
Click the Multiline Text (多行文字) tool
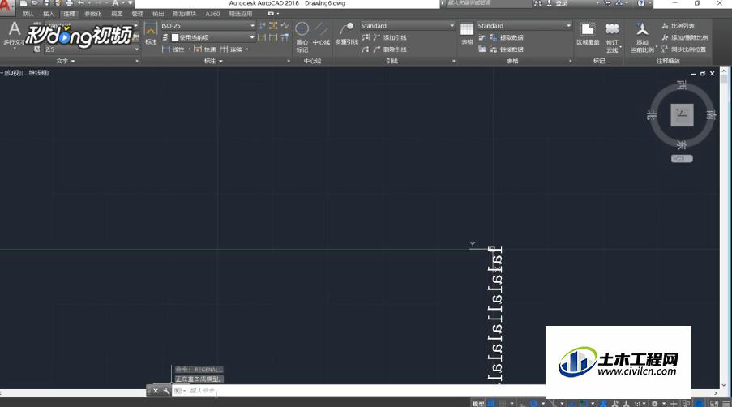pos(14,33)
